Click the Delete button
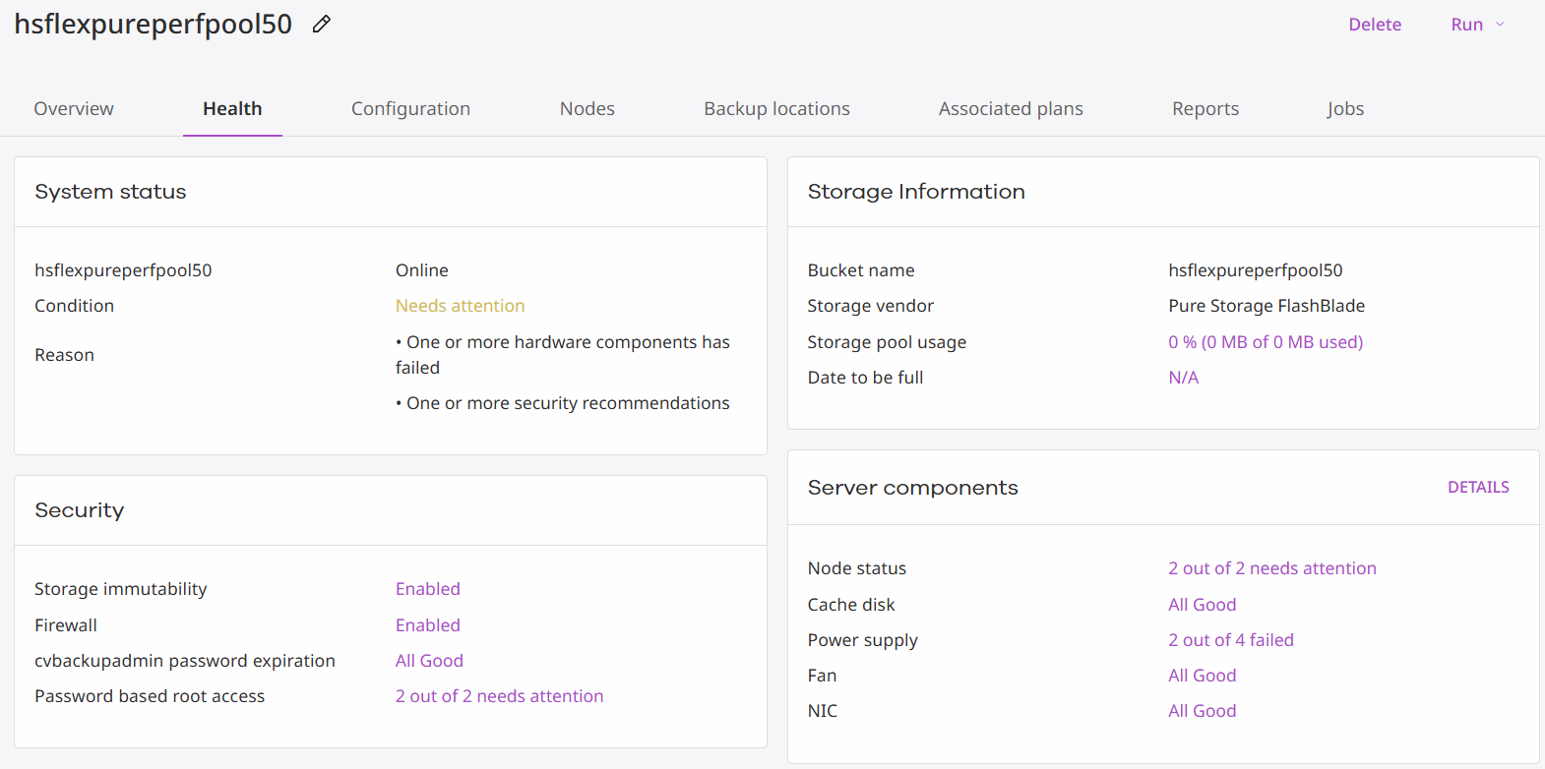The height and width of the screenshot is (769, 1545). (x=1374, y=25)
